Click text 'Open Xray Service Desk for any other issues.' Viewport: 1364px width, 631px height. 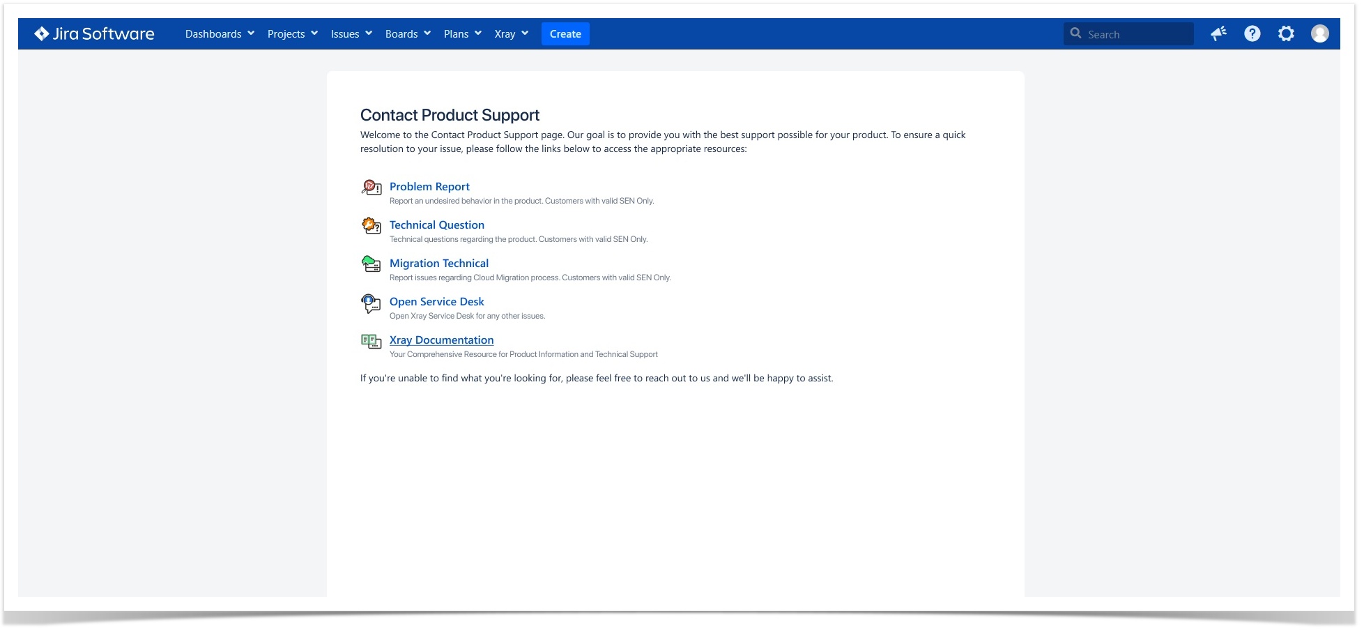click(x=468, y=316)
